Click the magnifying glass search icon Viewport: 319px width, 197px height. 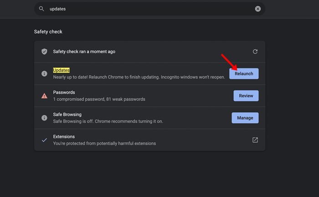click(41, 9)
